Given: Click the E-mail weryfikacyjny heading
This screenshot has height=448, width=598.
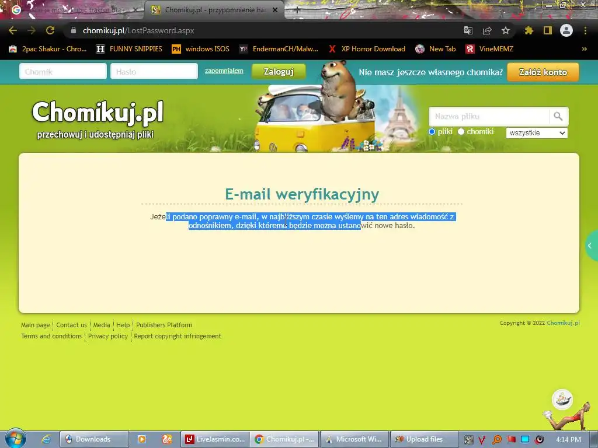Looking at the screenshot, I should pos(302,194).
